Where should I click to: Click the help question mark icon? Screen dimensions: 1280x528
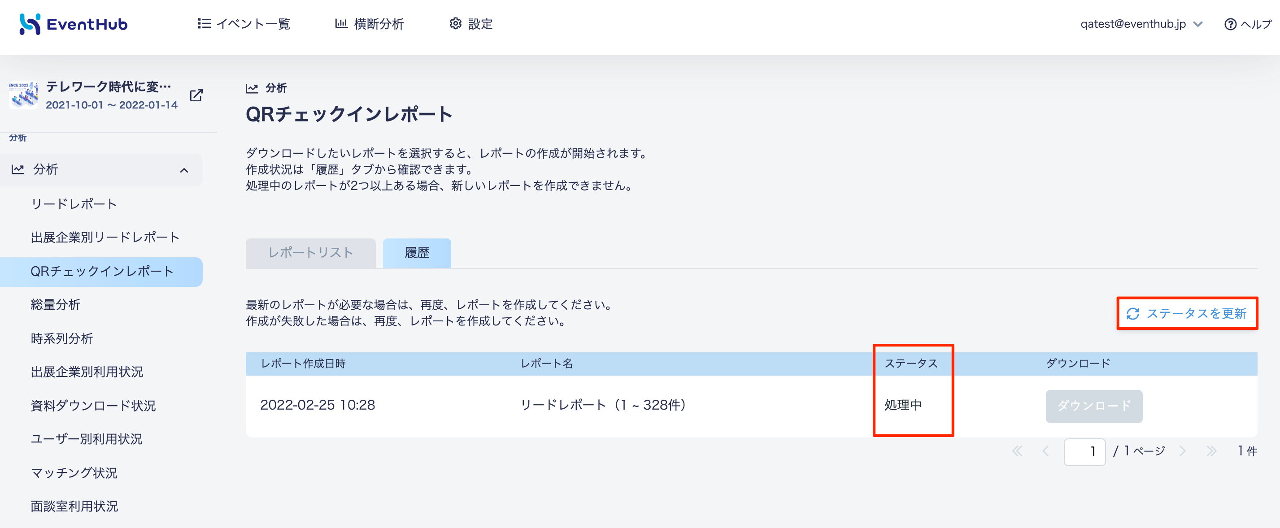coord(1230,24)
